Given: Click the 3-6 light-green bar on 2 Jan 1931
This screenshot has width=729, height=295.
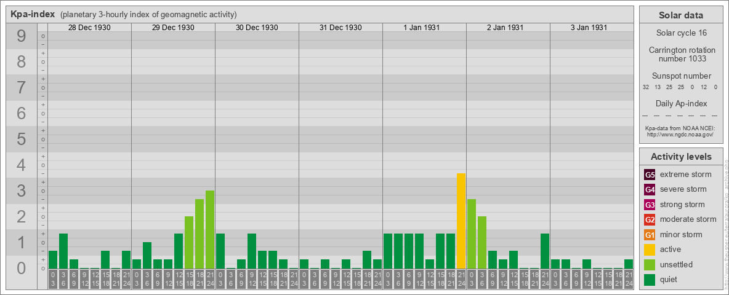Looking at the screenshot, I should [481, 243].
